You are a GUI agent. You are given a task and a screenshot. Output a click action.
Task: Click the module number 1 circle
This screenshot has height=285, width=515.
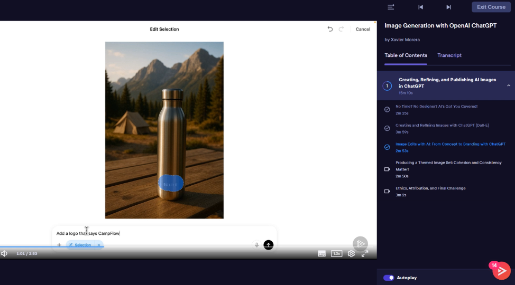(387, 86)
